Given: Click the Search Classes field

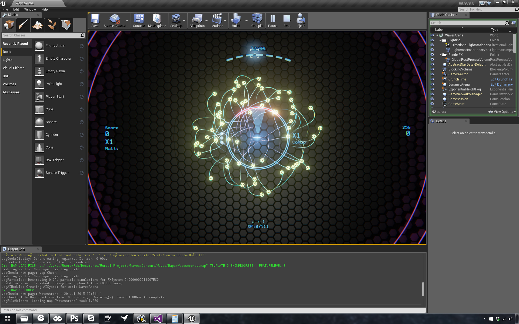Looking at the screenshot, I should pyautogui.click(x=43, y=35).
